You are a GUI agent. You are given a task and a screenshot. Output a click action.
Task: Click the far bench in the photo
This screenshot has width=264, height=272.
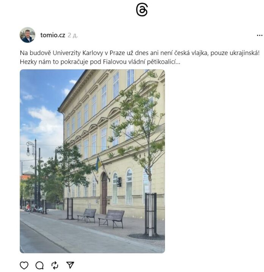(x=87, y=215)
